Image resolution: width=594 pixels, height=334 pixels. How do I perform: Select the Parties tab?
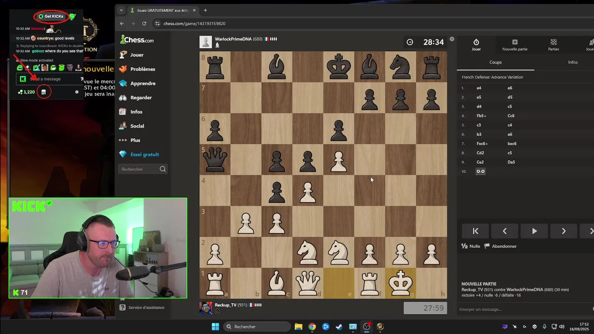553,45
